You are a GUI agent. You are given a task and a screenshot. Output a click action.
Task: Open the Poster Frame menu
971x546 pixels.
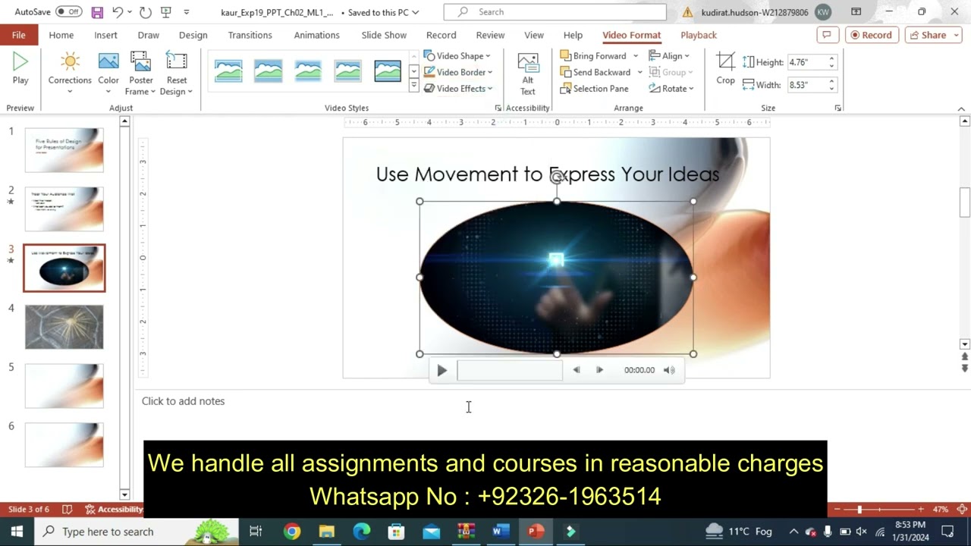click(140, 73)
